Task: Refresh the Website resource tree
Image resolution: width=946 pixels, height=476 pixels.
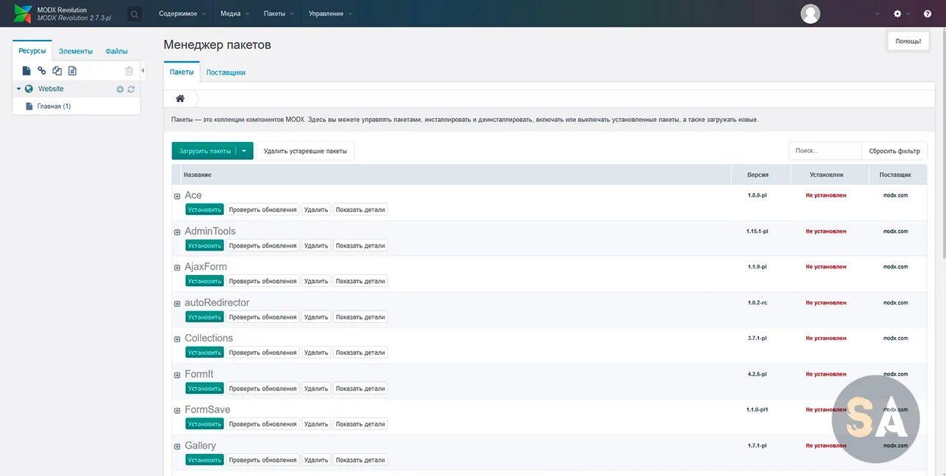Action: [x=131, y=89]
